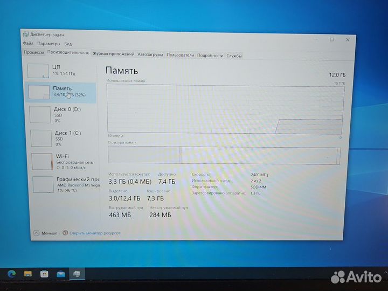Viewport: 388px width, 291px height.
Task: Click the 12,0 ГБ total memory value
Action: pyautogui.click(x=337, y=75)
